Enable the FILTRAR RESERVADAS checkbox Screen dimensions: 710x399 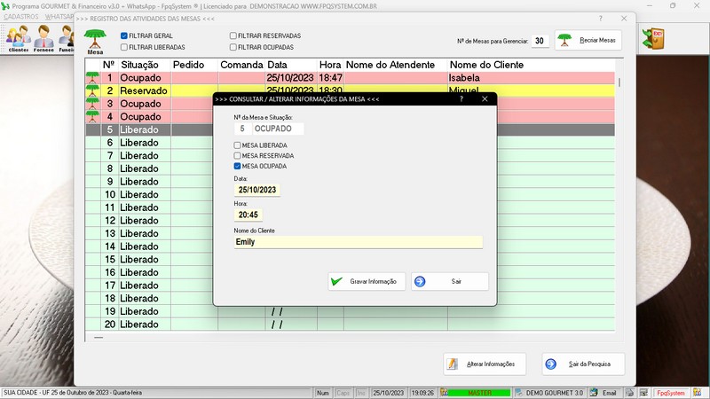tap(233, 35)
